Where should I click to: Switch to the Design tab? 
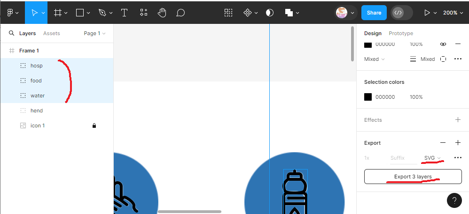(x=373, y=33)
